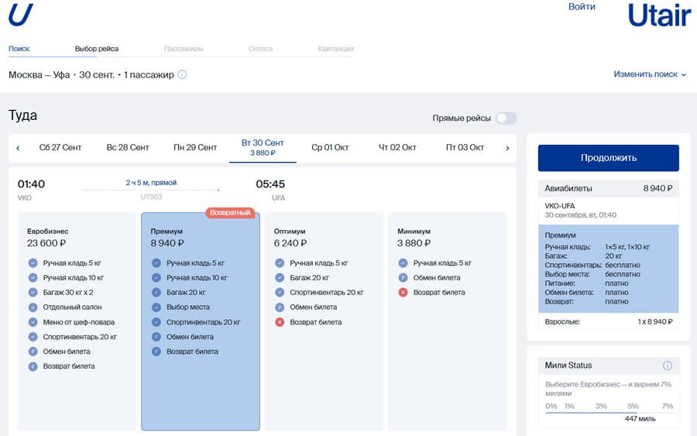
Task: Pick the Пн 29 Сент date tab
Action: 195,148
